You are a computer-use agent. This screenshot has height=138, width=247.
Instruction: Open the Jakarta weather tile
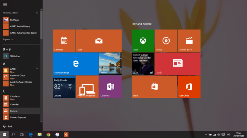[64, 87]
